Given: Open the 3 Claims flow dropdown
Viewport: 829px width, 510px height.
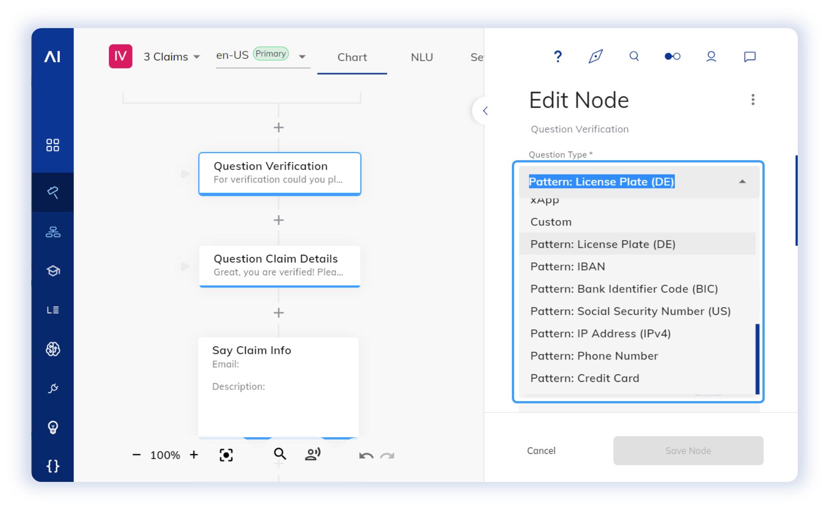Looking at the screenshot, I should click(172, 57).
